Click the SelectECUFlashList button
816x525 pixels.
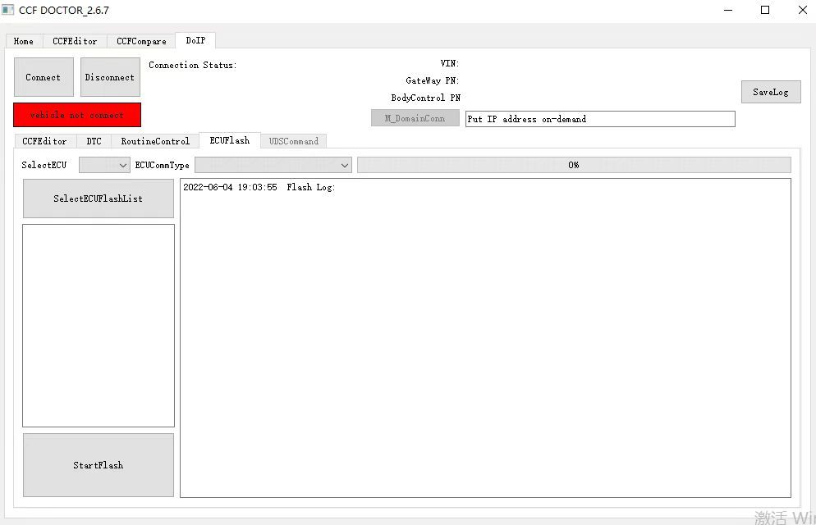tap(98, 198)
